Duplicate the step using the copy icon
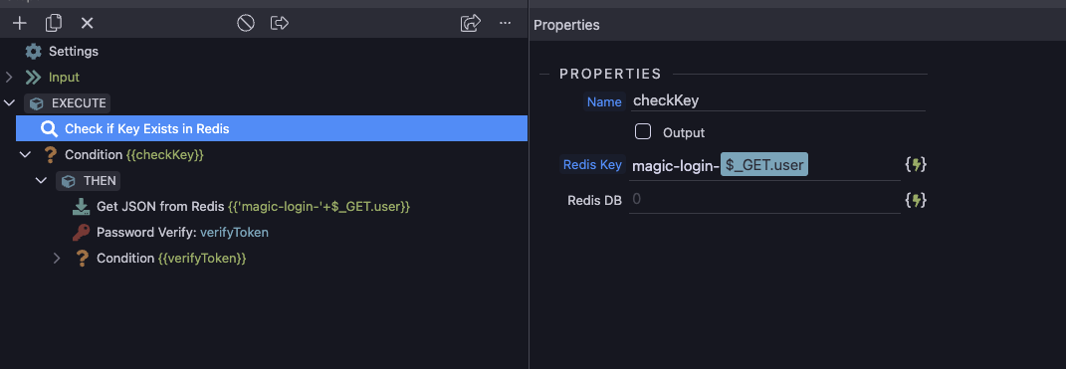1066x369 pixels. coord(54,23)
